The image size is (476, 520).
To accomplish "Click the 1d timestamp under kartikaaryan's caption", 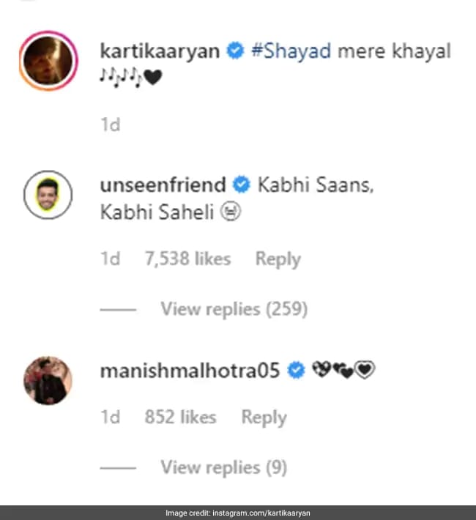I will pyautogui.click(x=110, y=125).
